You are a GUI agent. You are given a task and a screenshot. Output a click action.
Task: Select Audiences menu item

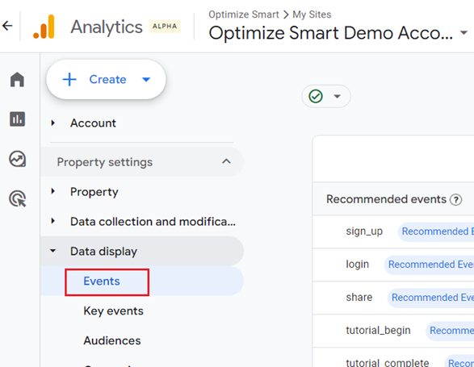tap(112, 340)
